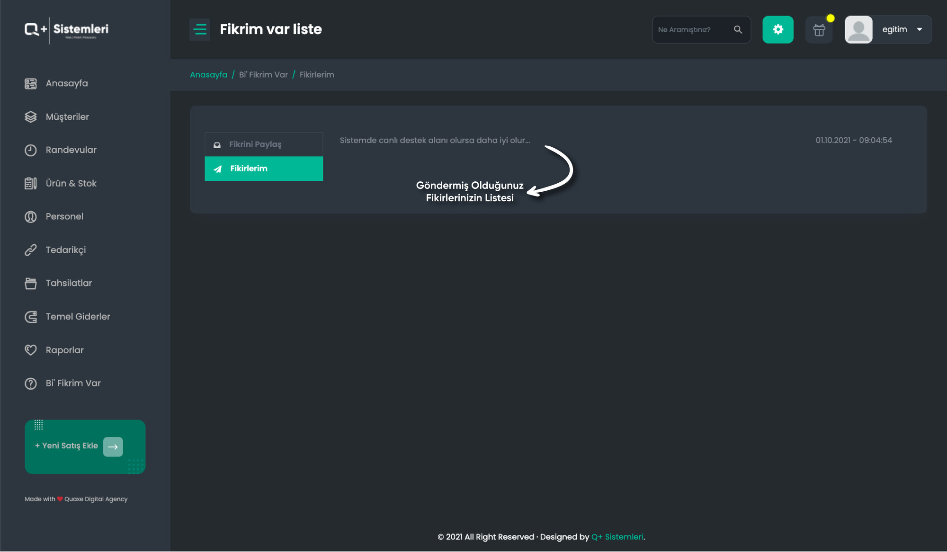Navigate to Tedarikçi in sidebar
Screen dimensions: 947x552
click(66, 250)
